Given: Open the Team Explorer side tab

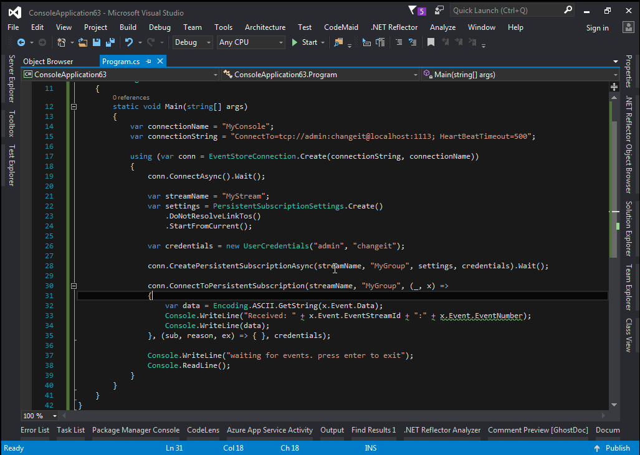Looking at the screenshot, I should pos(629,287).
